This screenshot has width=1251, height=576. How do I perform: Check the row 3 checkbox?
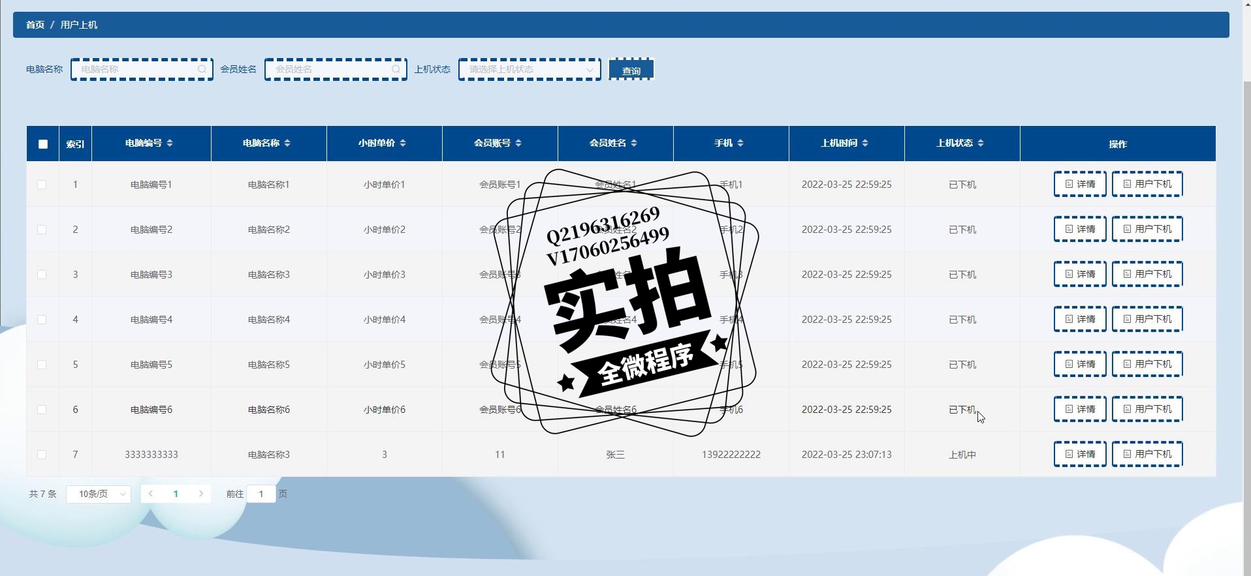42,275
